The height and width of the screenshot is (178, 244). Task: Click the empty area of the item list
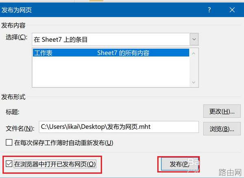pos(111,72)
